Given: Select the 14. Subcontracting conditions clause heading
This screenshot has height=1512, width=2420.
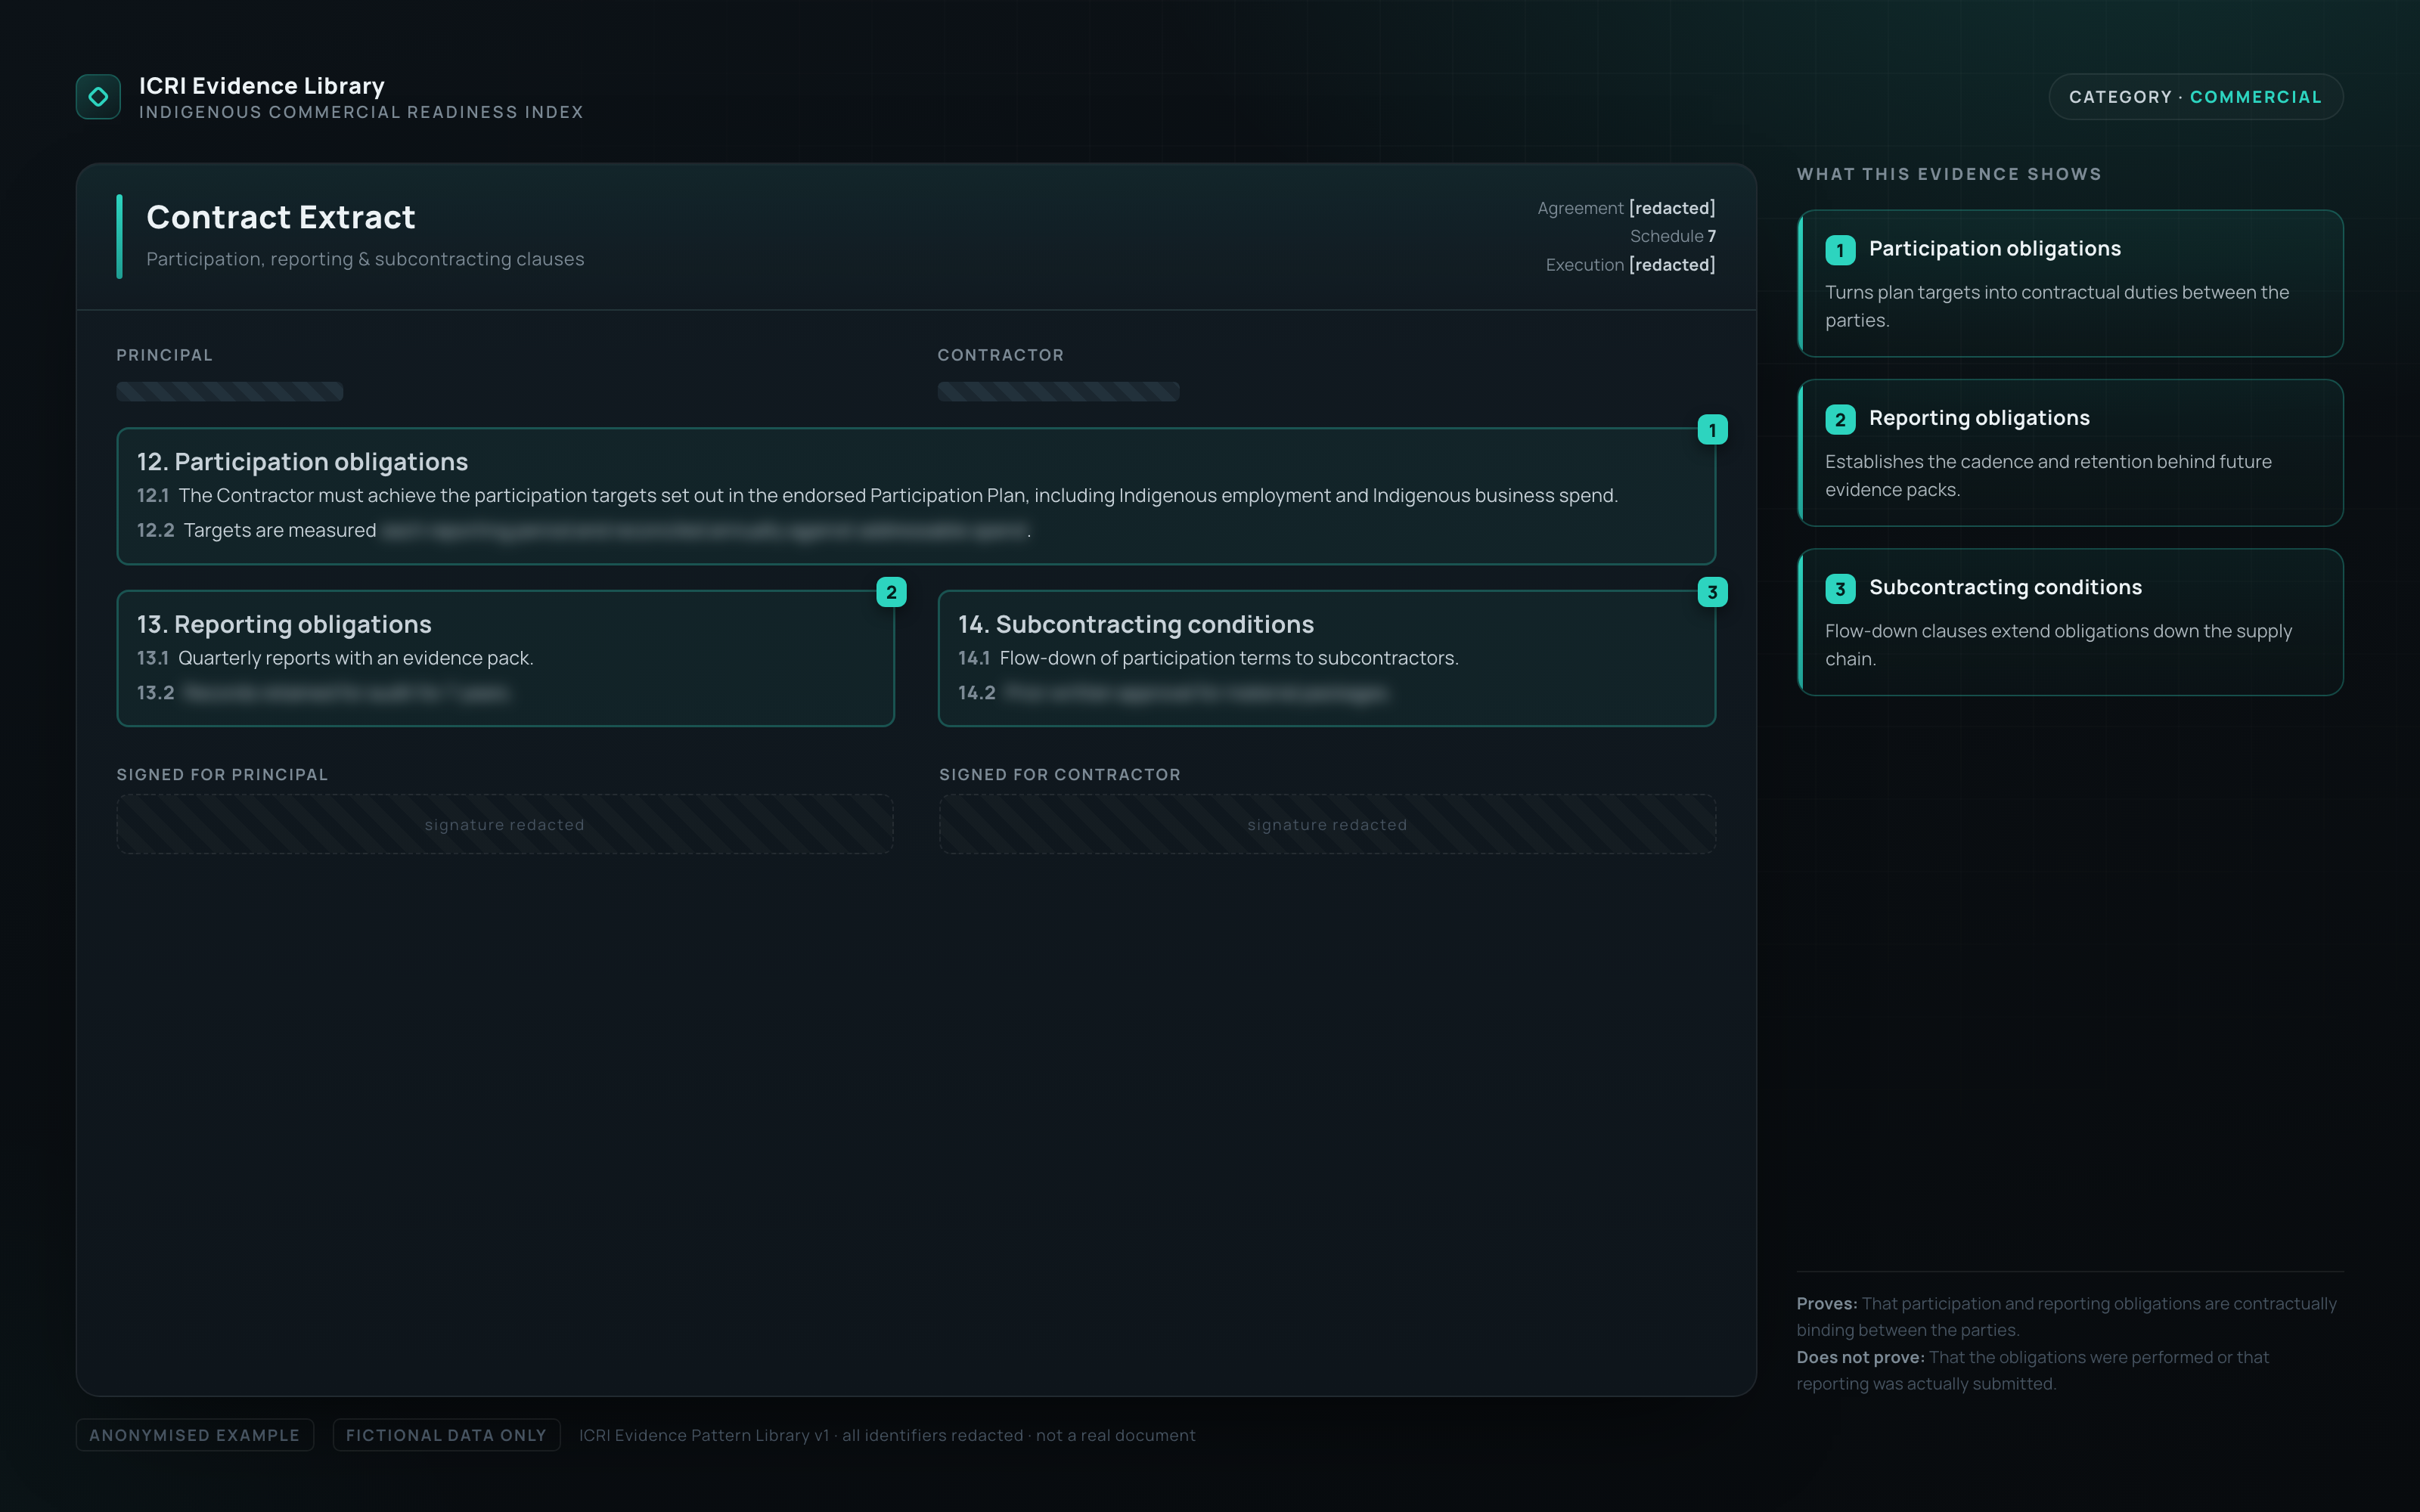Looking at the screenshot, I should pos(1136,624).
